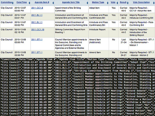
Task: Toggle sort arrows beside Agenda Item #
Action: click(53, 3)
